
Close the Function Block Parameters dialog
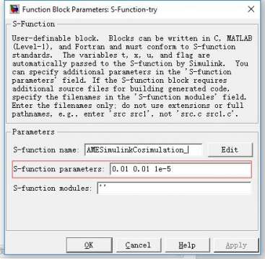[x=251, y=9]
